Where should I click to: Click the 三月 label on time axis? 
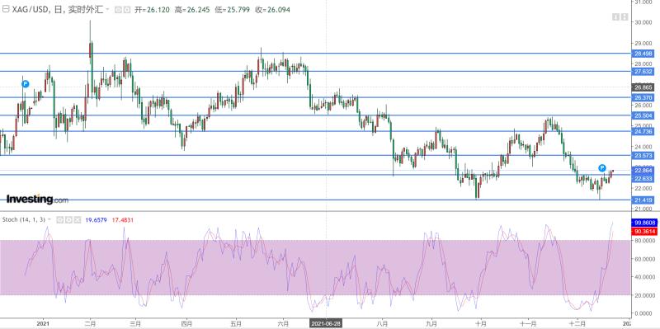pyautogui.click(x=135, y=323)
